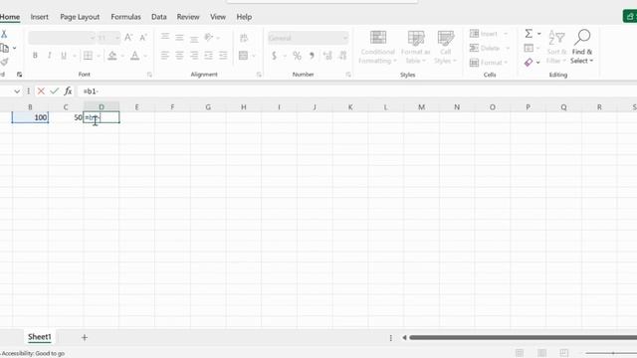Click the Format Painter brush icon

(x=4, y=62)
